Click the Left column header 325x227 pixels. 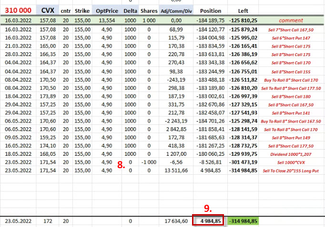[x=243, y=10]
